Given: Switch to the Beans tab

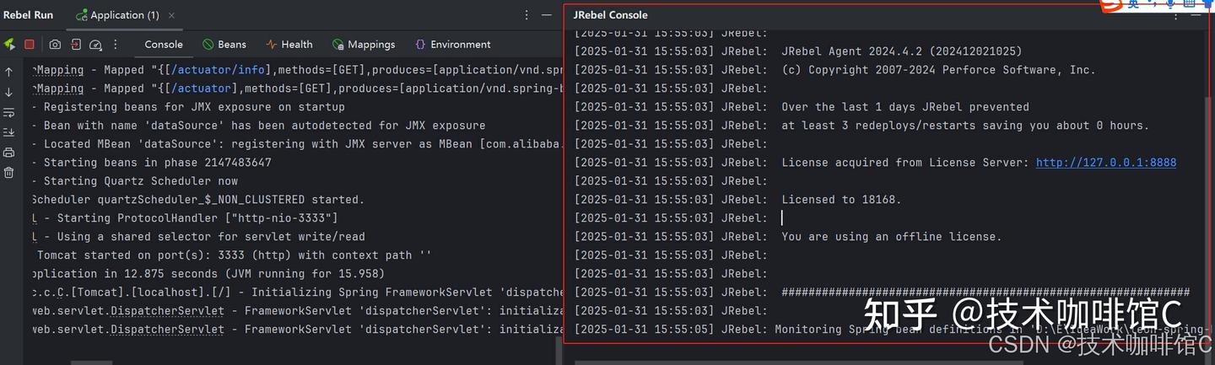Looking at the screenshot, I should pyautogui.click(x=224, y=45).
